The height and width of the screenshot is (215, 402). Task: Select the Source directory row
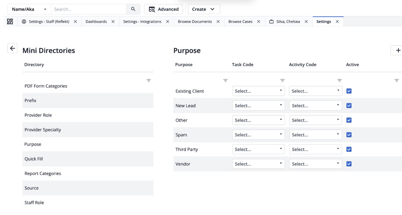pyautogui.click(x=88, y=188)
